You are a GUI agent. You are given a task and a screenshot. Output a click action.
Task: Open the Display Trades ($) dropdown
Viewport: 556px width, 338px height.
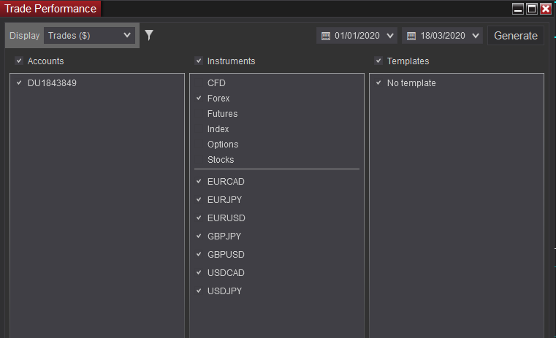click(89, 35)
